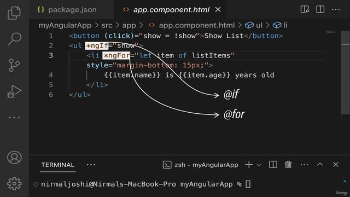Click the Show List button text in line 1
The image size is (350, 197).
[x=224, y=36]
